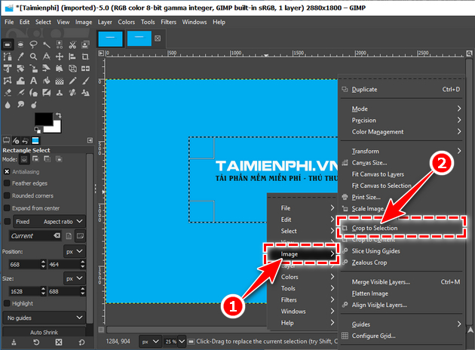
Task: Click Scale Image... entry
Action: pyautogui.click(x=401, y=208)
